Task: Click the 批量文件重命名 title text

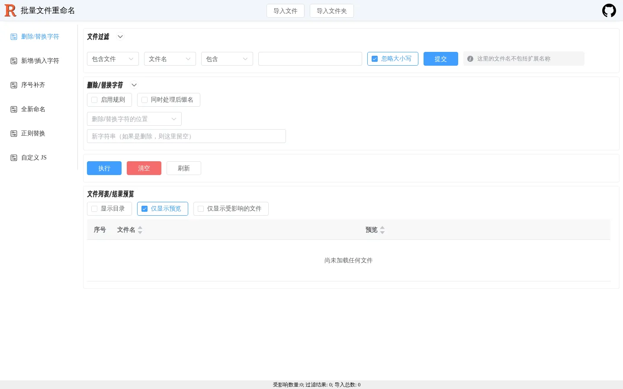Action: click(48, 10)
